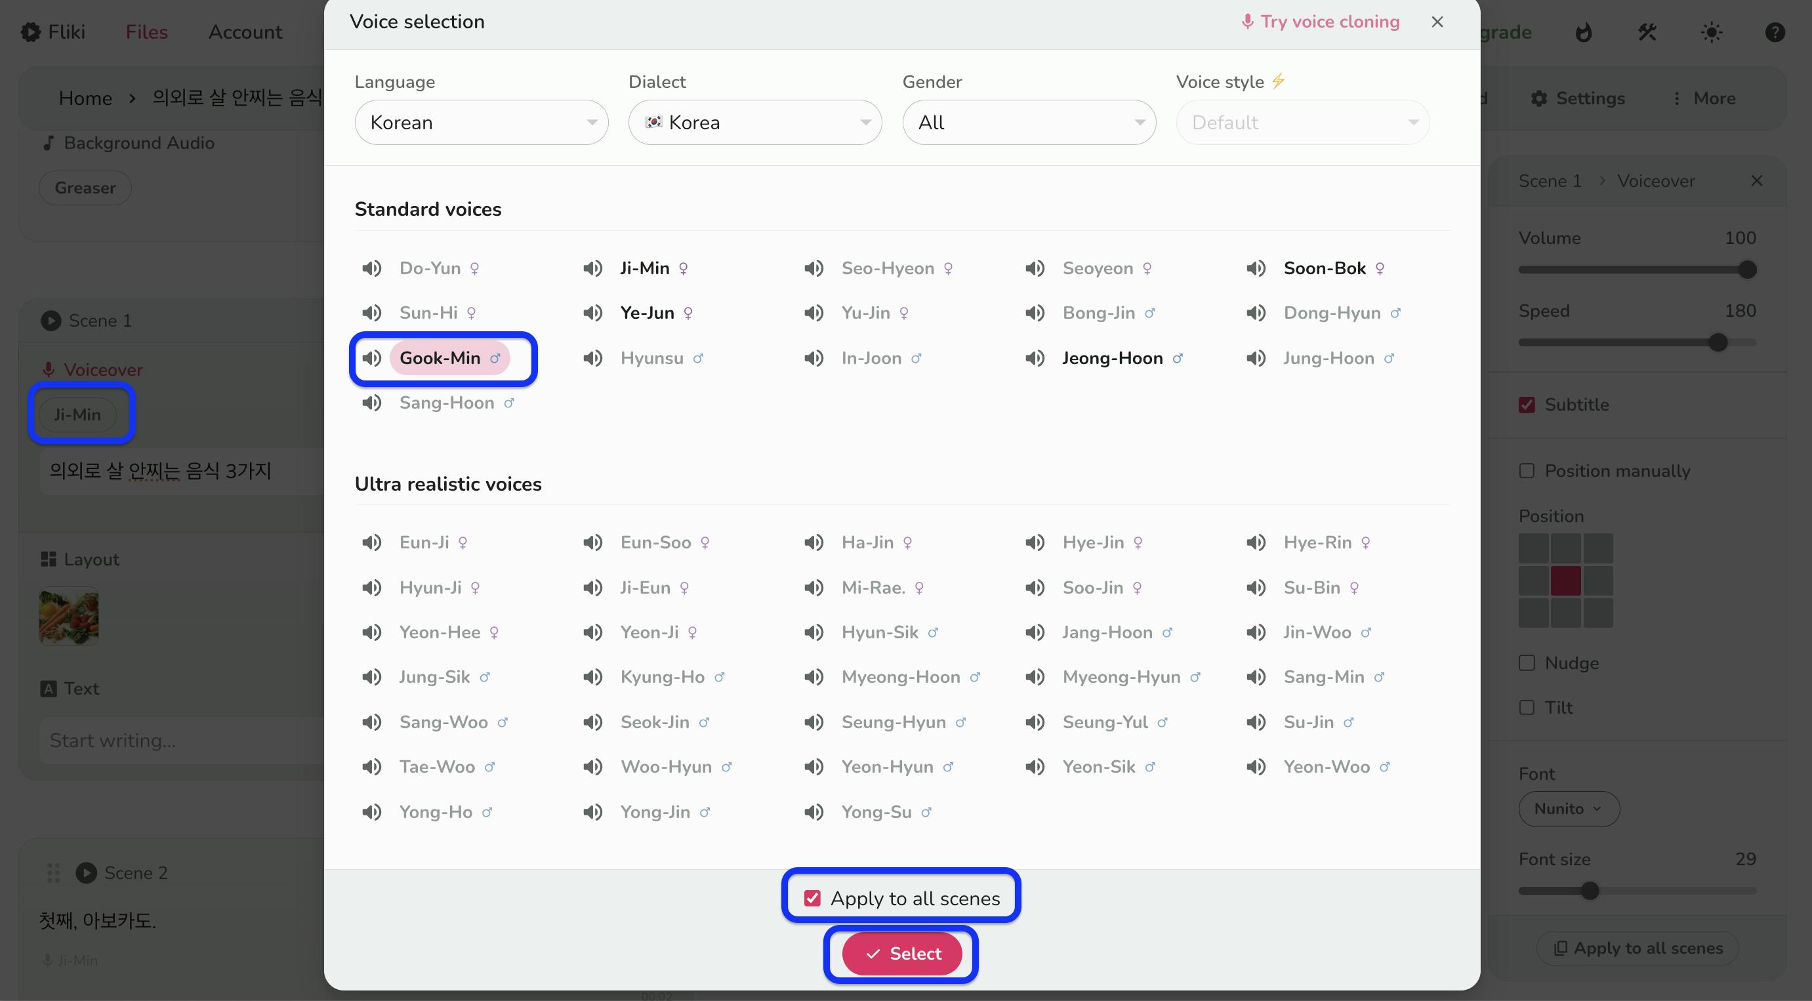This screenshot has width=1812, height=1001.
Task: Play preview of Yeon-Woo voice
Action: click(1256, 767)
